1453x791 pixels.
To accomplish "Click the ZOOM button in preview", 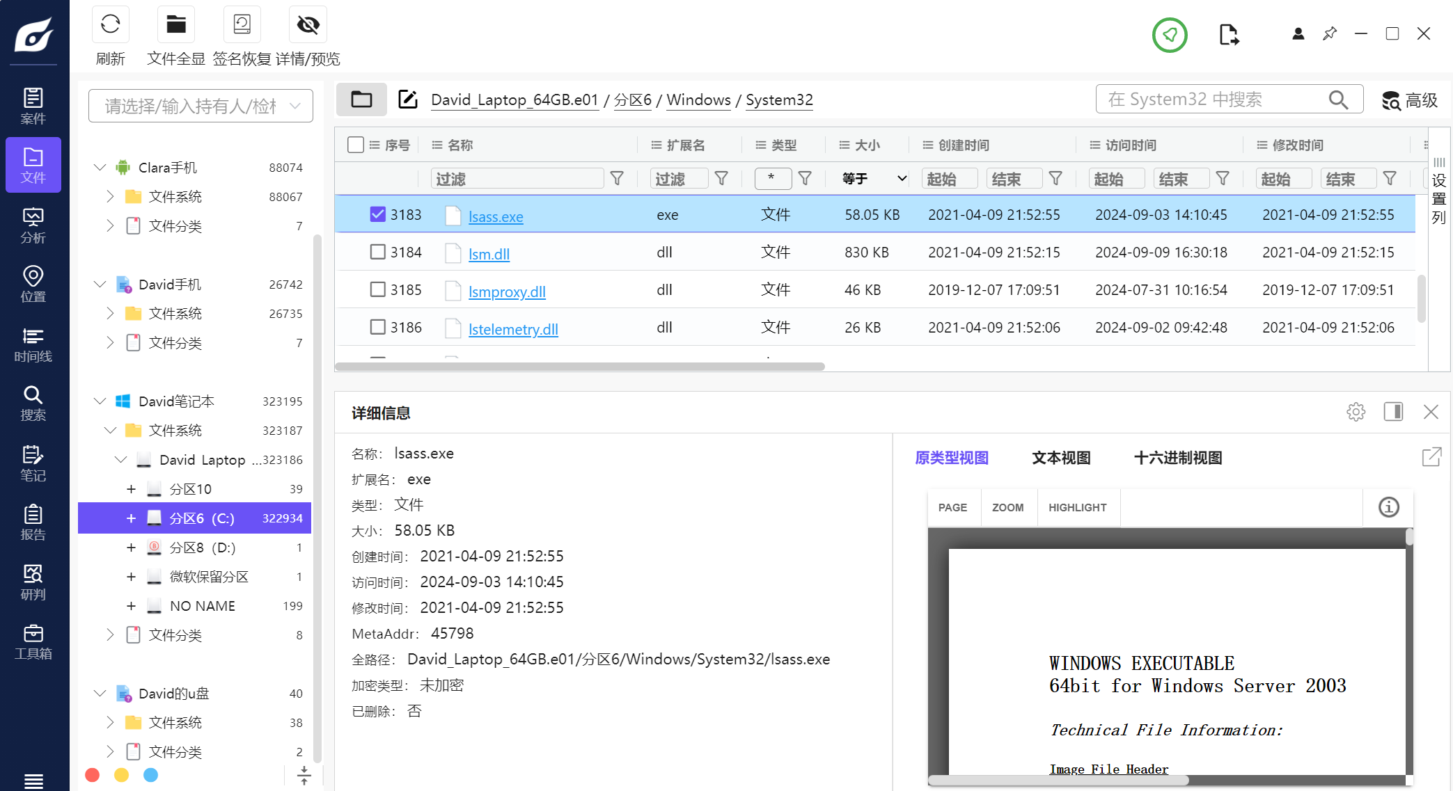I will click(x=1007, y=507).
